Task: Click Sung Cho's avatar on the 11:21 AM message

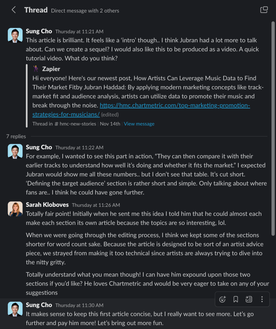Action: [15, 35]
